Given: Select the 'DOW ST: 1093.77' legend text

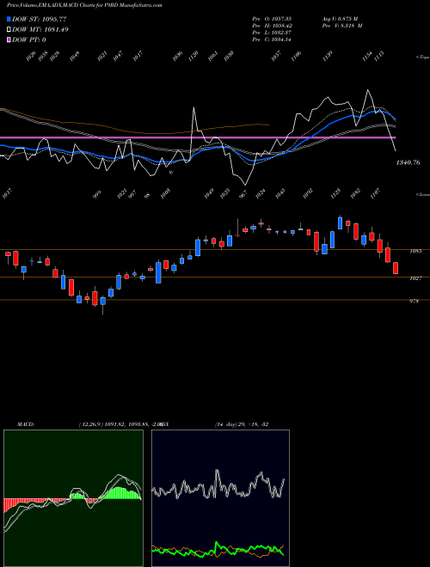Looking at the screenshot, I should 39,19.
